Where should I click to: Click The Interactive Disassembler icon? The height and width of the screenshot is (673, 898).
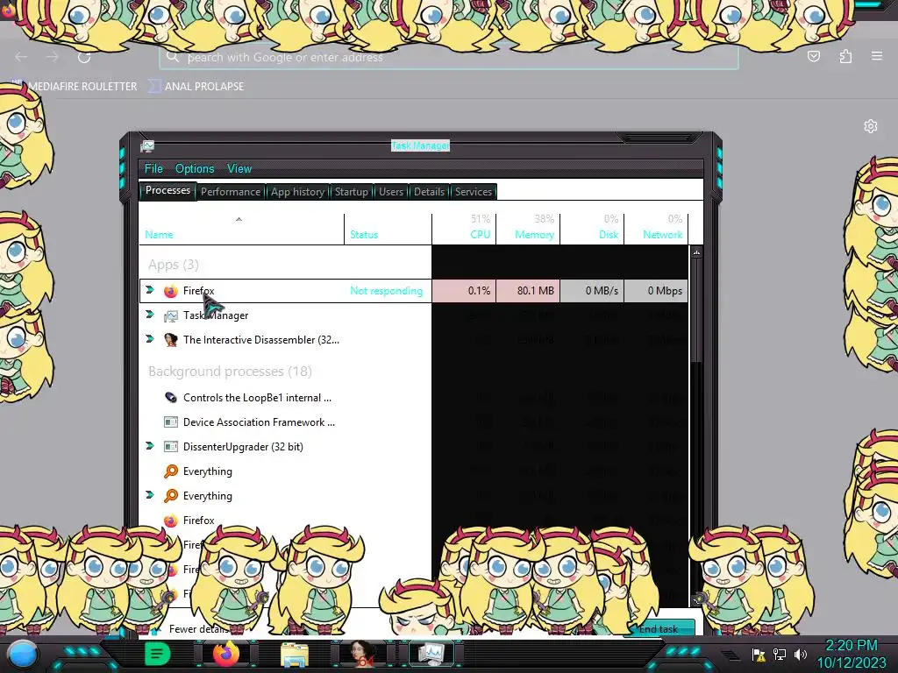click(171, 340)
